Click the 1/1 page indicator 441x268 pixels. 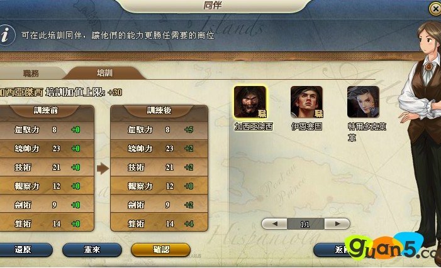pos(306,224)
